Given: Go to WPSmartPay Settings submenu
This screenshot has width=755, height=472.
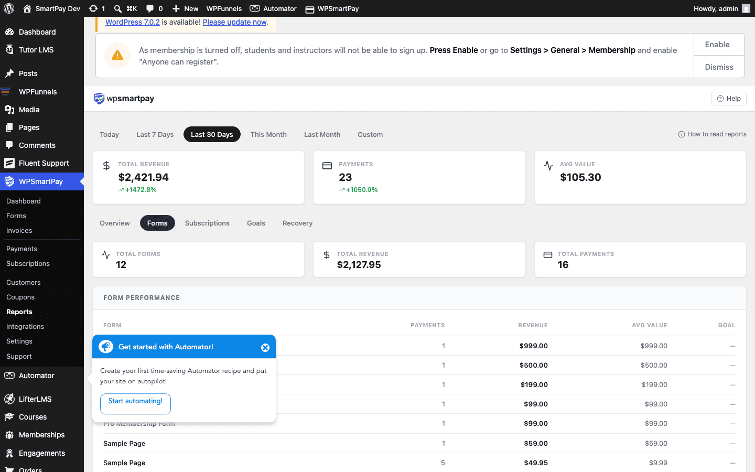Looking at the screenshot, I should 19,341.
